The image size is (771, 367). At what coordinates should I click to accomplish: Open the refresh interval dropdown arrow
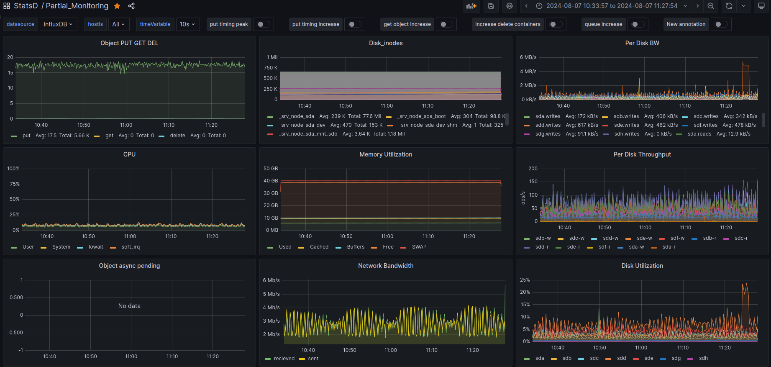tap(743, 6)
